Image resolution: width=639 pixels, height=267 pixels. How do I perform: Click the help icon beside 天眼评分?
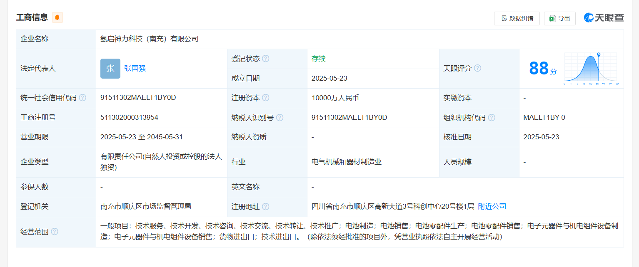[477, 68]
